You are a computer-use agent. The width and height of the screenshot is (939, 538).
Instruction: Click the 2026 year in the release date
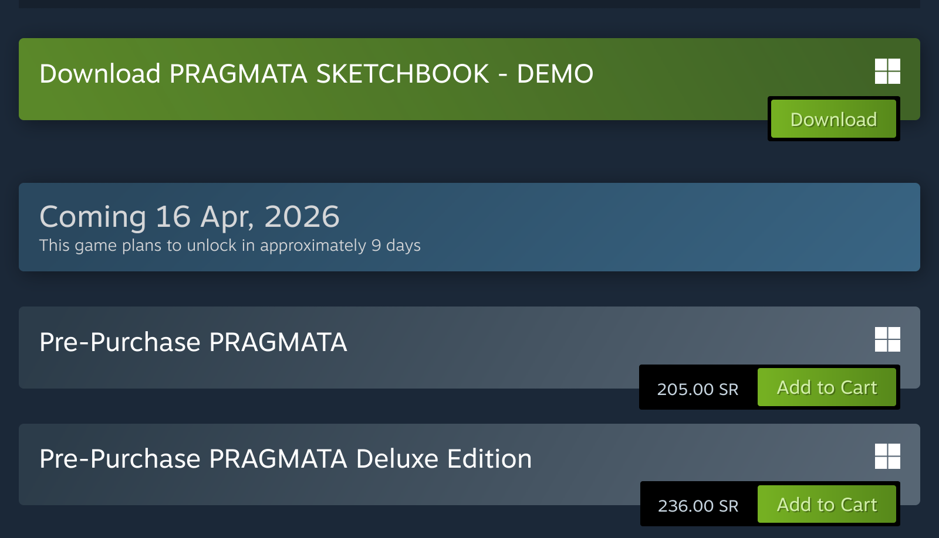click(x=302, y=217)
